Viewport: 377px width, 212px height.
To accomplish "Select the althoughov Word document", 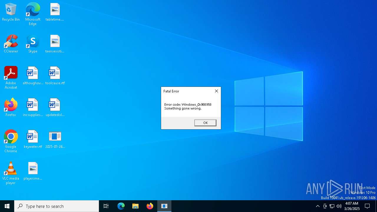I will tap(33, 76).
